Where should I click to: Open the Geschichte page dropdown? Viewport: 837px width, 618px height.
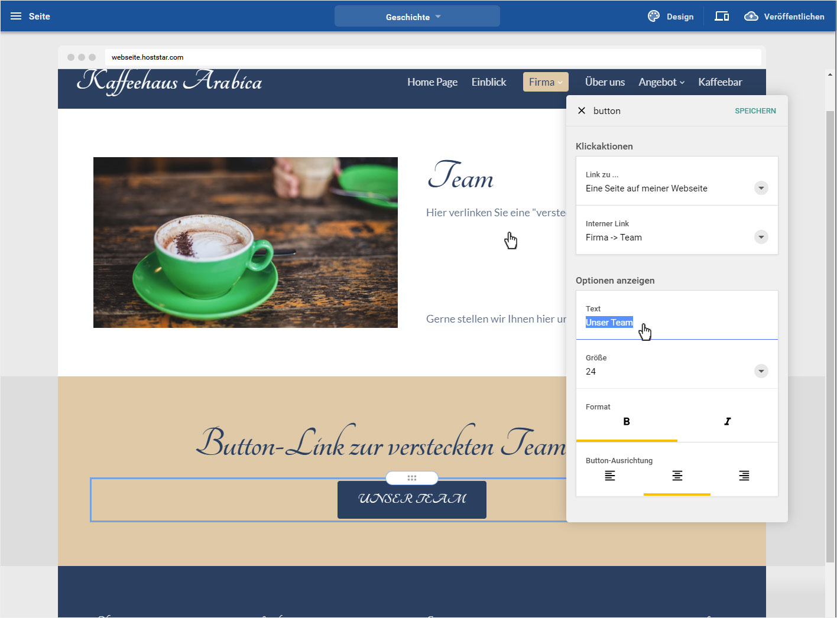pos(417,17)
